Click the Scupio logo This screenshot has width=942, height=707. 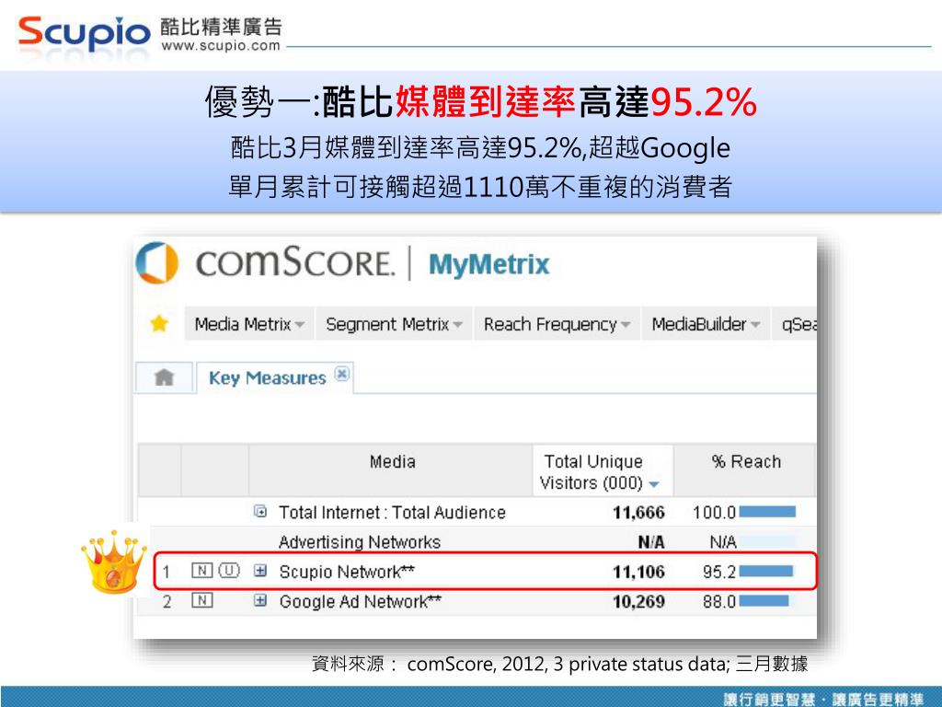click(x=84, y=32)
